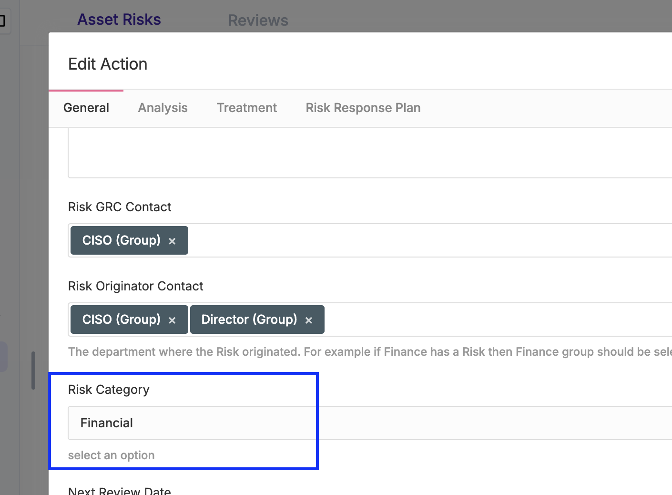Image resolution: width=672 pixels, height=495 pixels.
Task: Switch to the Reviews section
Action: (258, 21)
